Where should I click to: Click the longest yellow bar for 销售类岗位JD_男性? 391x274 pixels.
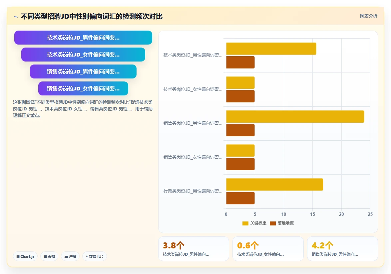[x=295, y=116]
